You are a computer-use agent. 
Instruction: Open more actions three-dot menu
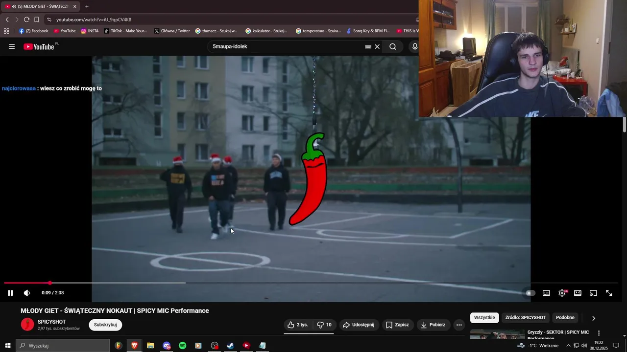click(x=459, y=325)
